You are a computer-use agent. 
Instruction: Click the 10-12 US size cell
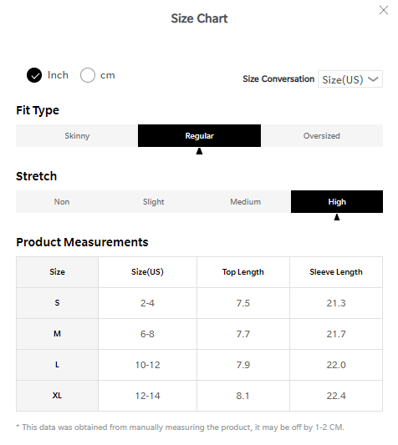click(147, 365)
